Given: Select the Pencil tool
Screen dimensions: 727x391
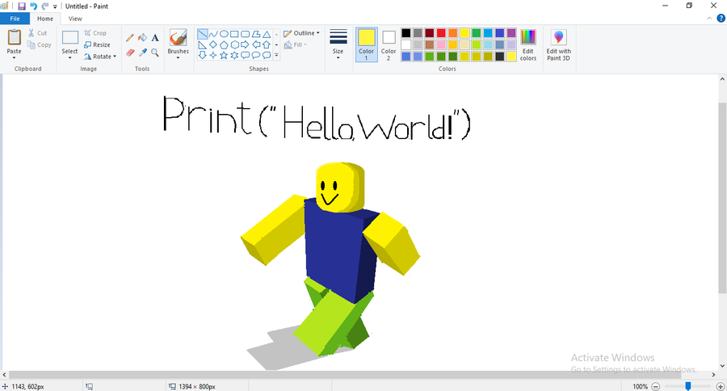Looking at the screenshot, I should click(130, 38).
